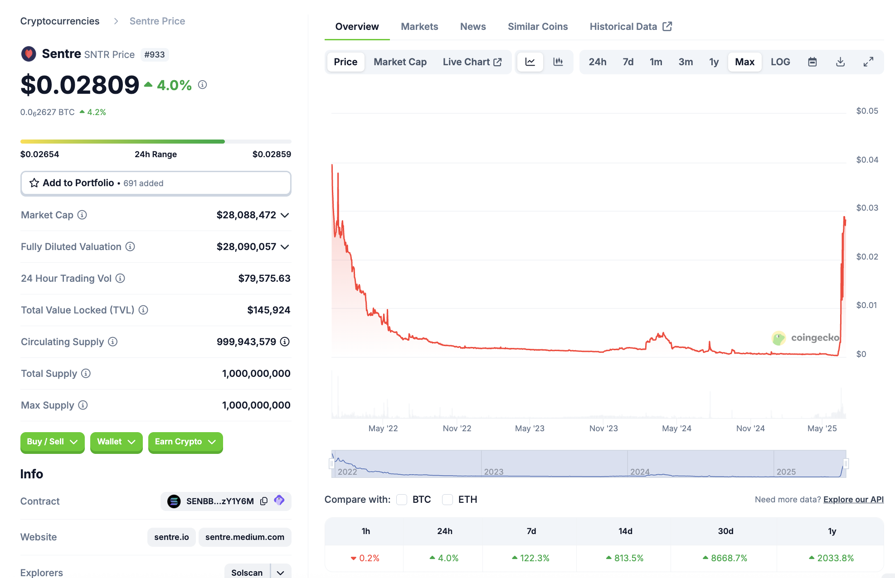Click the right handle of range navigator

point(846,463)
